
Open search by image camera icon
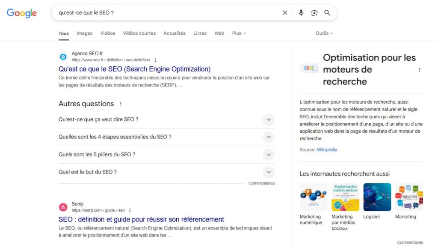click(314, 13)
